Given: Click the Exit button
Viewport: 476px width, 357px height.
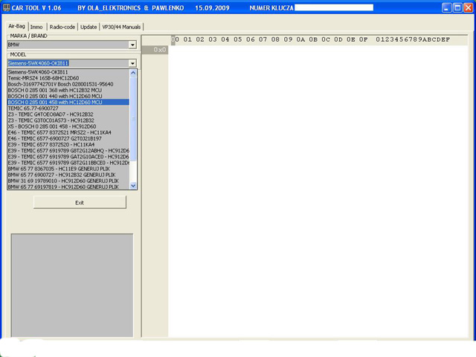Looking at the screenshot, I should click(80, 202).
